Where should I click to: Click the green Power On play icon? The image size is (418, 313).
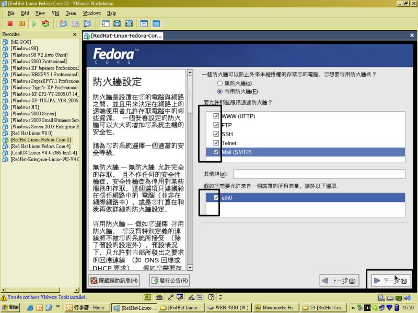pos(34,23)
